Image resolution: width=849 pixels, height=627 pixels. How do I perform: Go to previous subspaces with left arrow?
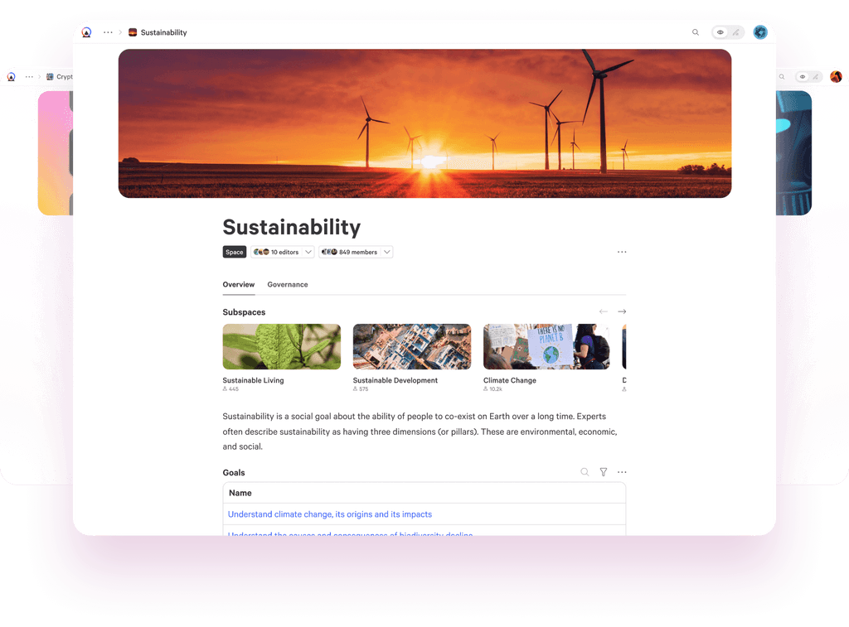(604, 311)
